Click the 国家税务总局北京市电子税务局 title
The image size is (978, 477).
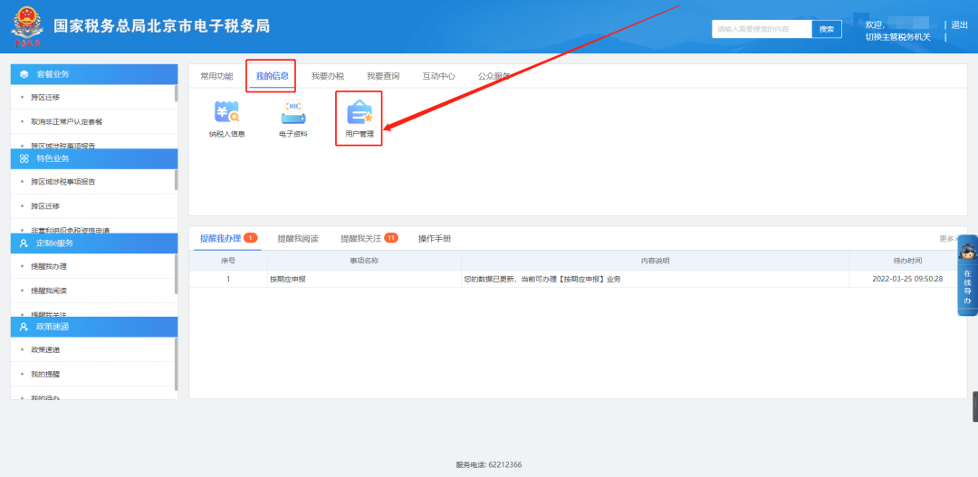[x=161, y=25]
